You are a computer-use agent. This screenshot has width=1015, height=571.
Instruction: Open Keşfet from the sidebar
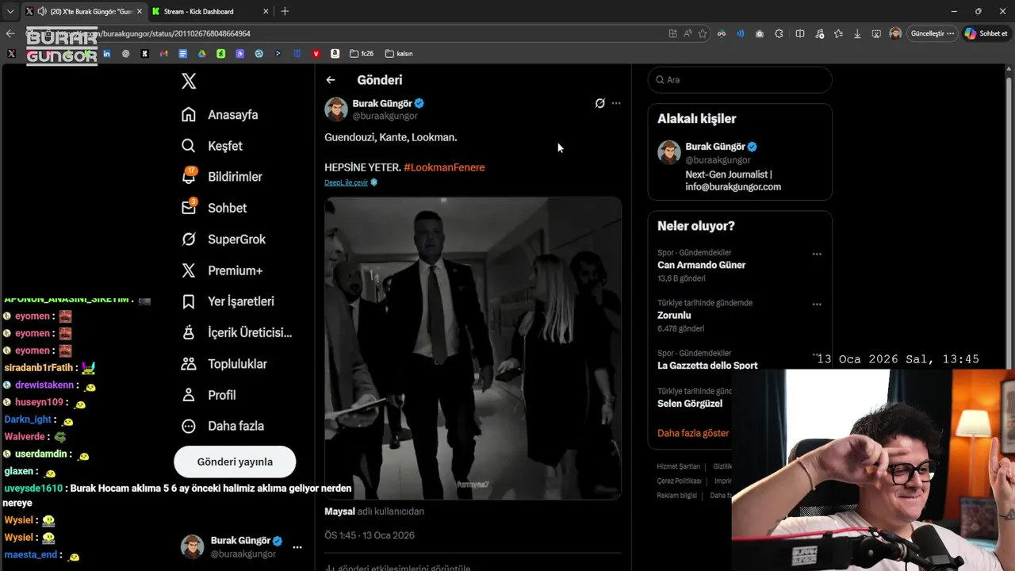(x=212, y=146)
